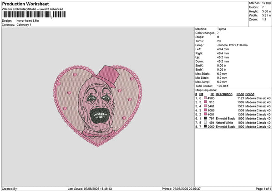Pick the swatch beside 1086 stitches
This screenshot has height=192, width=273.
(205, 110)
